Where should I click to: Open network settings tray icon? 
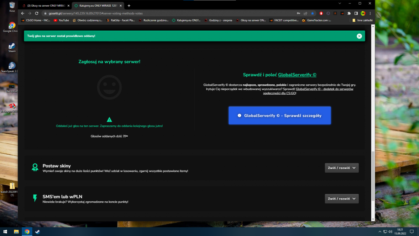click(x=385, y=232)
